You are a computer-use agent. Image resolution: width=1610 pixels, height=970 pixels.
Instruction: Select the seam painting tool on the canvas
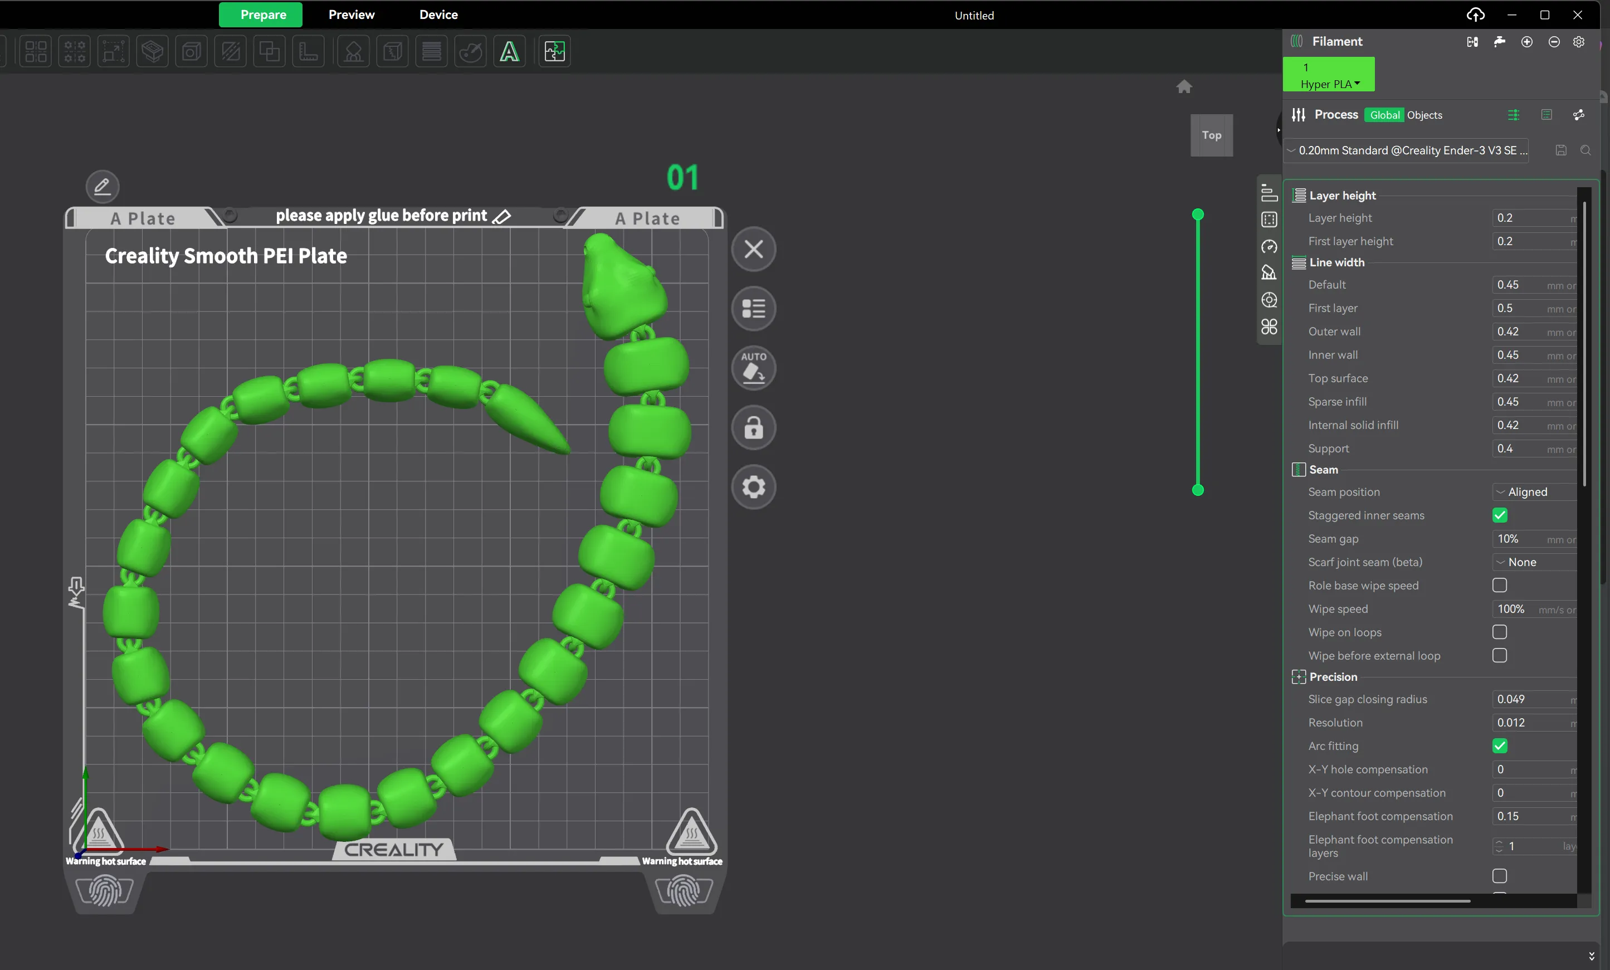tap(392, 51)
